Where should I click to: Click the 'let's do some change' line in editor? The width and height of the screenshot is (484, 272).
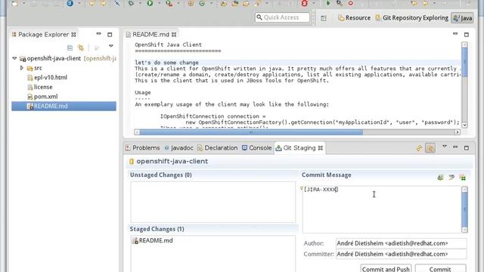click(x=166, y=63)
